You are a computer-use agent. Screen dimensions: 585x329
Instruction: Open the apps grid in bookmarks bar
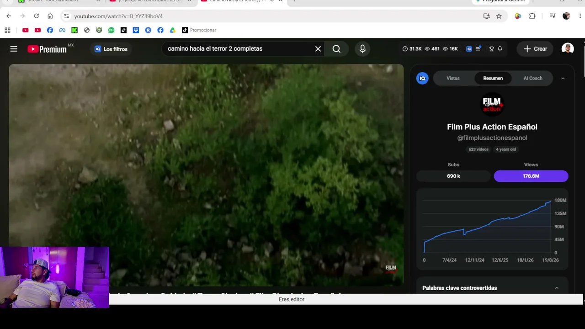(7, 30)
